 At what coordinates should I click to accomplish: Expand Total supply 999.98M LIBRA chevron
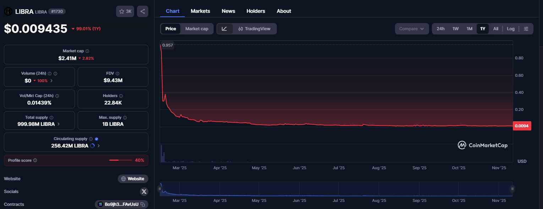[59, 124]
